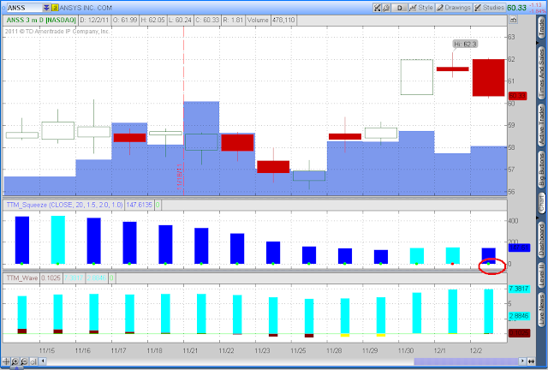The height and width of the screenshot is (370, 548).
Task: Click the scroll left arrow
Action: [x=43, y=361]
